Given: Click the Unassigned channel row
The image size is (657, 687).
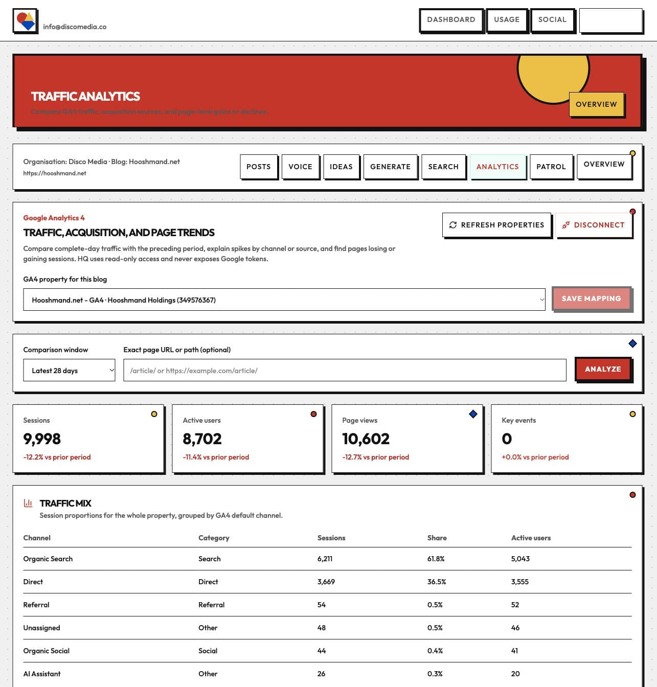Looking at the screenshot, I should click(x=327, y=628).
